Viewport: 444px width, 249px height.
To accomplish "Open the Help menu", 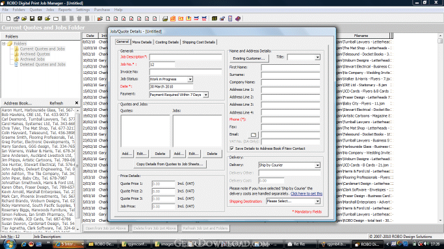I will pos(118,10).
